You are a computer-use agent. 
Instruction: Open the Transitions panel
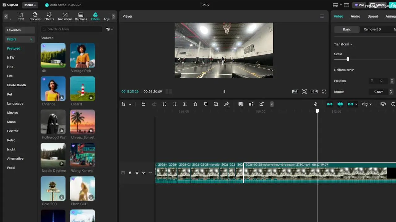tap(65, 17)
